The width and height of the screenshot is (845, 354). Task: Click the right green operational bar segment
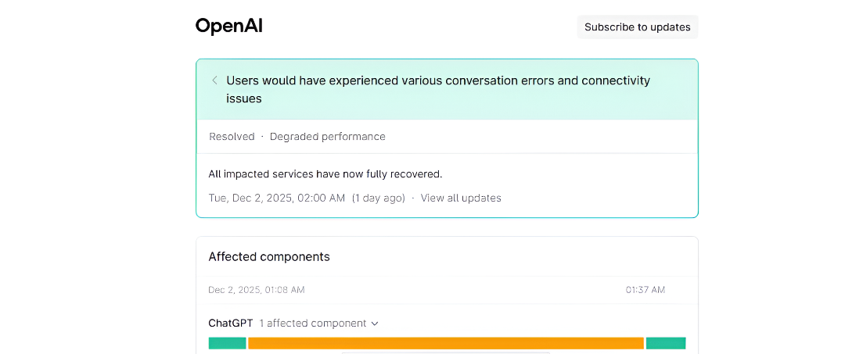(x=665, y=343)
